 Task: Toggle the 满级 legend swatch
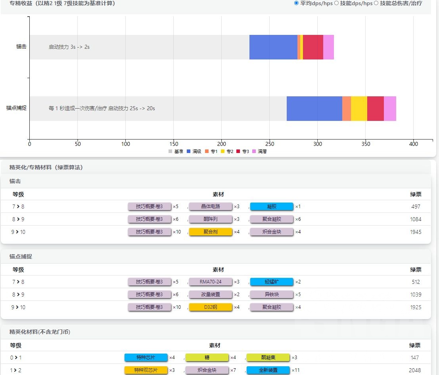[188, 151]
